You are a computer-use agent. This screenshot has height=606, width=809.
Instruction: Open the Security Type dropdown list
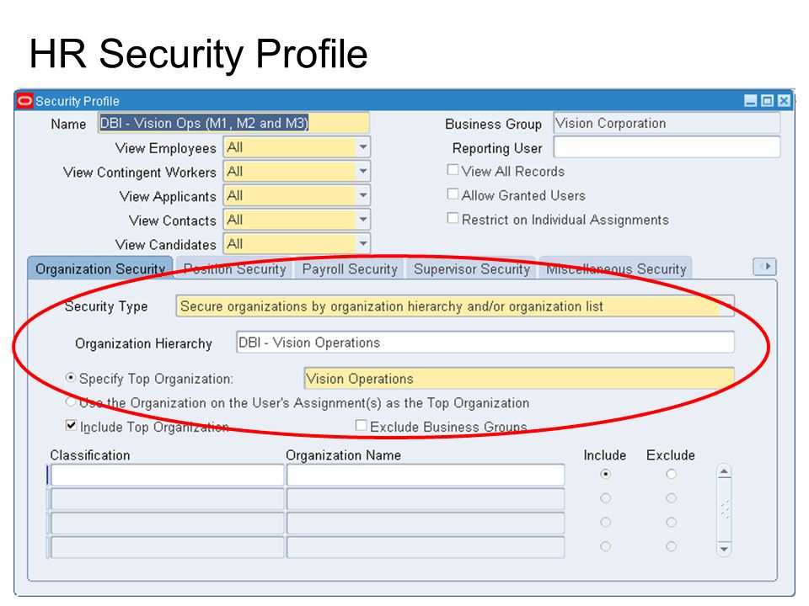pos(726,306)
